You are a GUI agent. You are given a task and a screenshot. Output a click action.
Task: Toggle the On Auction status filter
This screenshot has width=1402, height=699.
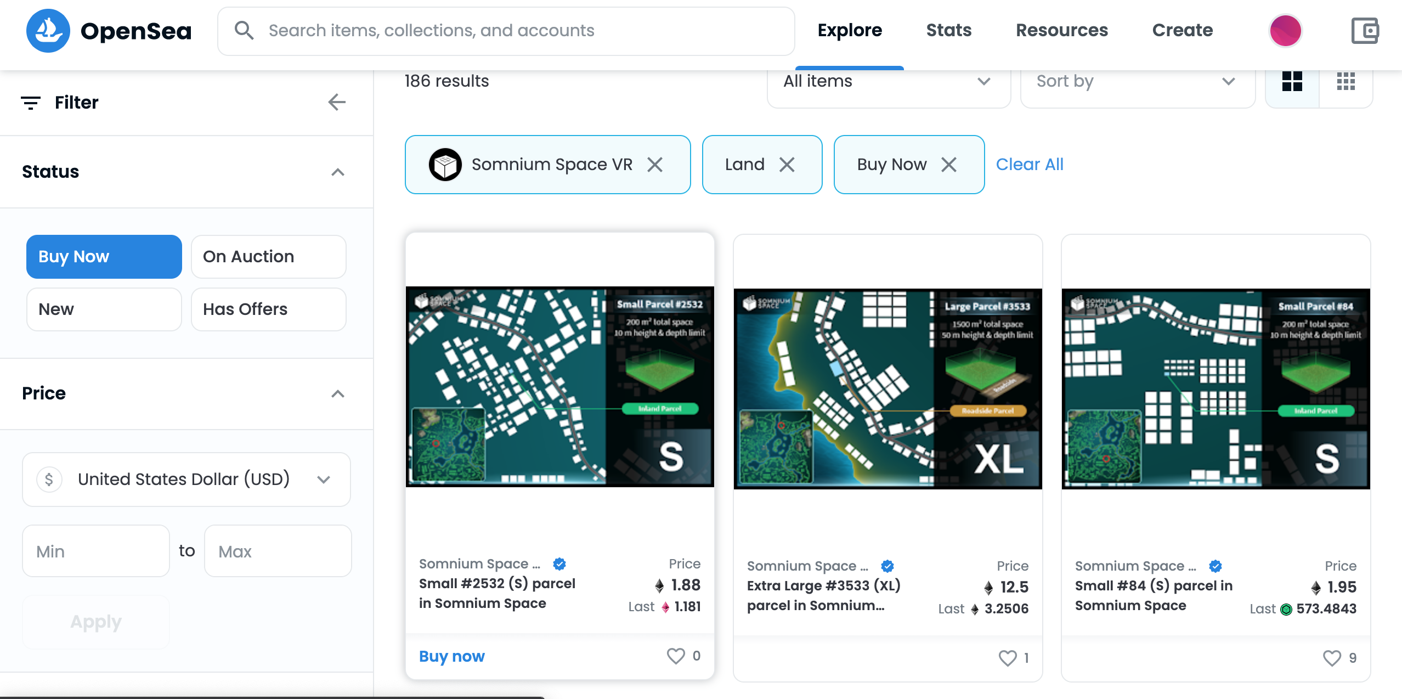coord(269,257)
